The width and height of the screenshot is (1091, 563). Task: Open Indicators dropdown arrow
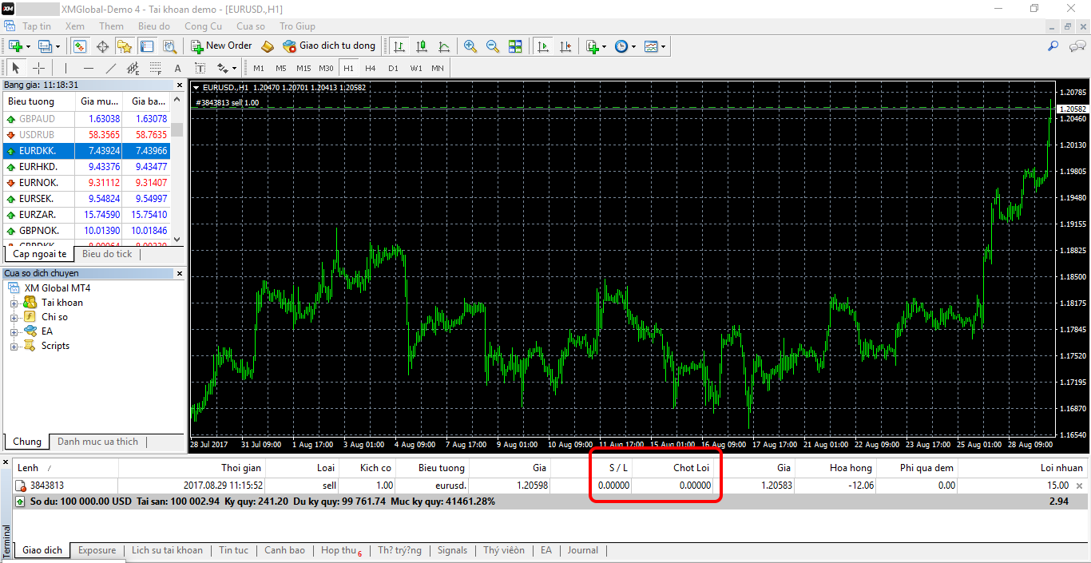[x=604, y=46]
